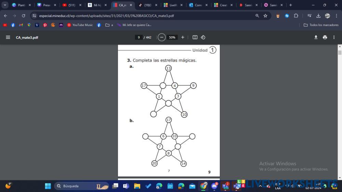
Task: Click the zoom out minus button
Action: [x=162, y=37]
